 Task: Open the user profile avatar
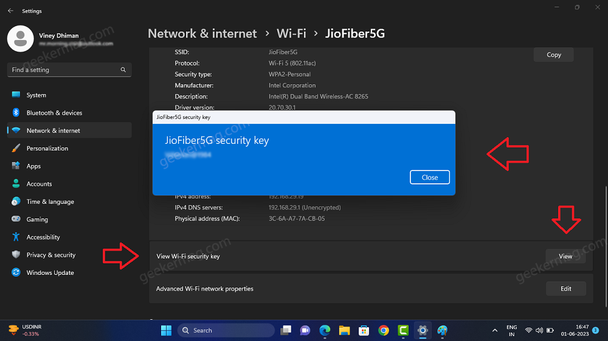tap(21, 39)
